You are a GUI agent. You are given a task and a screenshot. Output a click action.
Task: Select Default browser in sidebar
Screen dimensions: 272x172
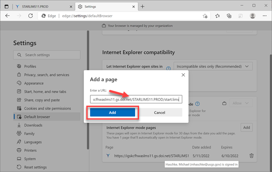tap(47, 117)
